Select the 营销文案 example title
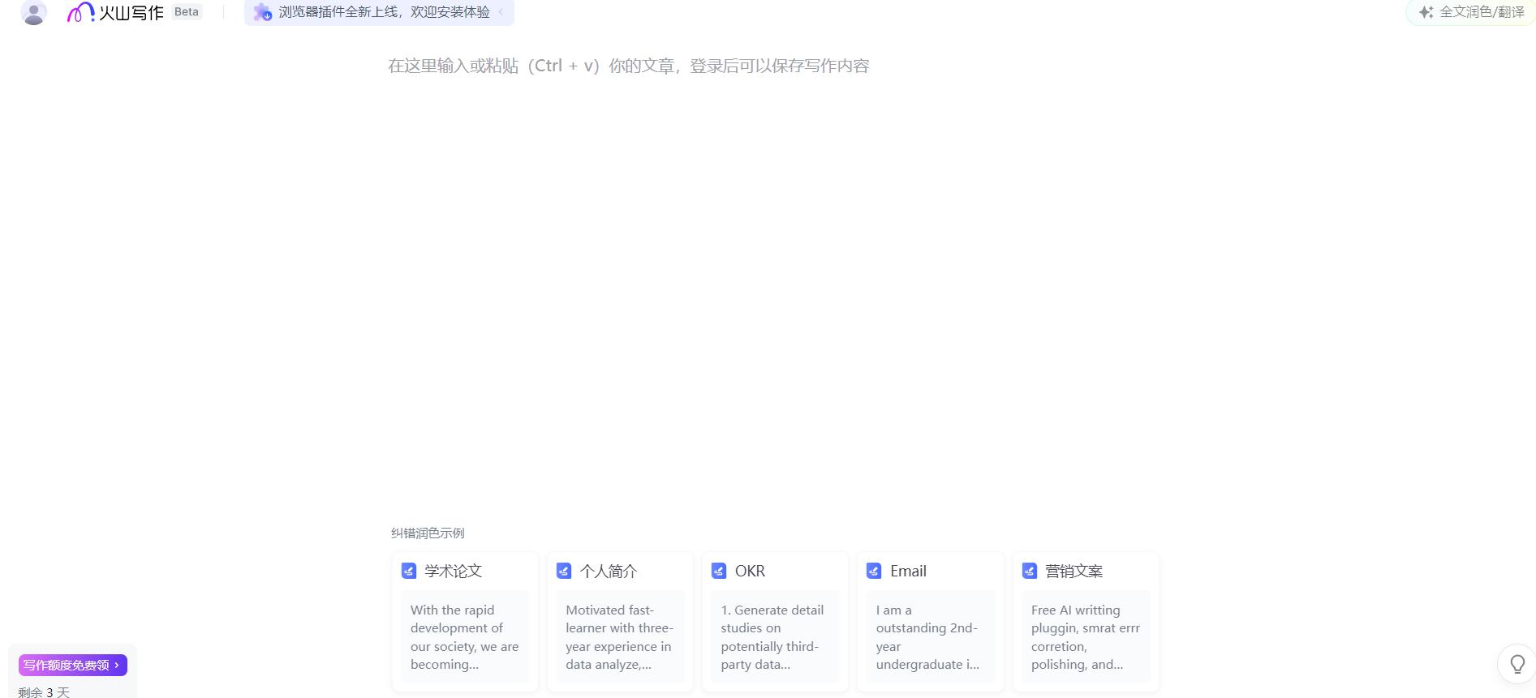The height and width of the screenshot is (698, 1536). 1074,571
